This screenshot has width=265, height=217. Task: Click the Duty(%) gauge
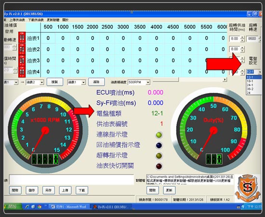[213, 130]
